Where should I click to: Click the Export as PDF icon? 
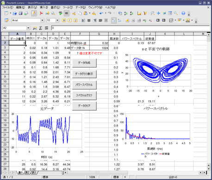(x=41, y=13)
